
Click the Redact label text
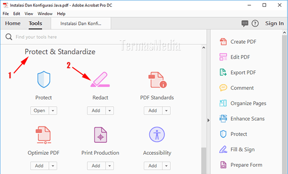pos(100,98)
